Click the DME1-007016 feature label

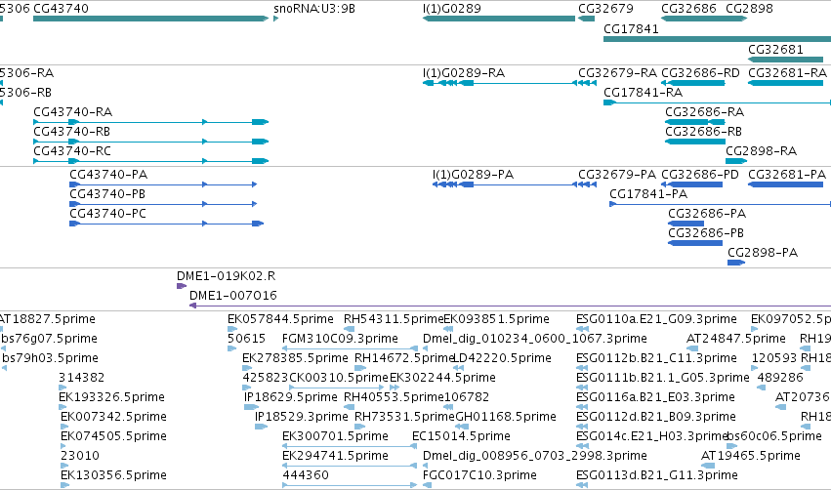(x=233, y=296)
